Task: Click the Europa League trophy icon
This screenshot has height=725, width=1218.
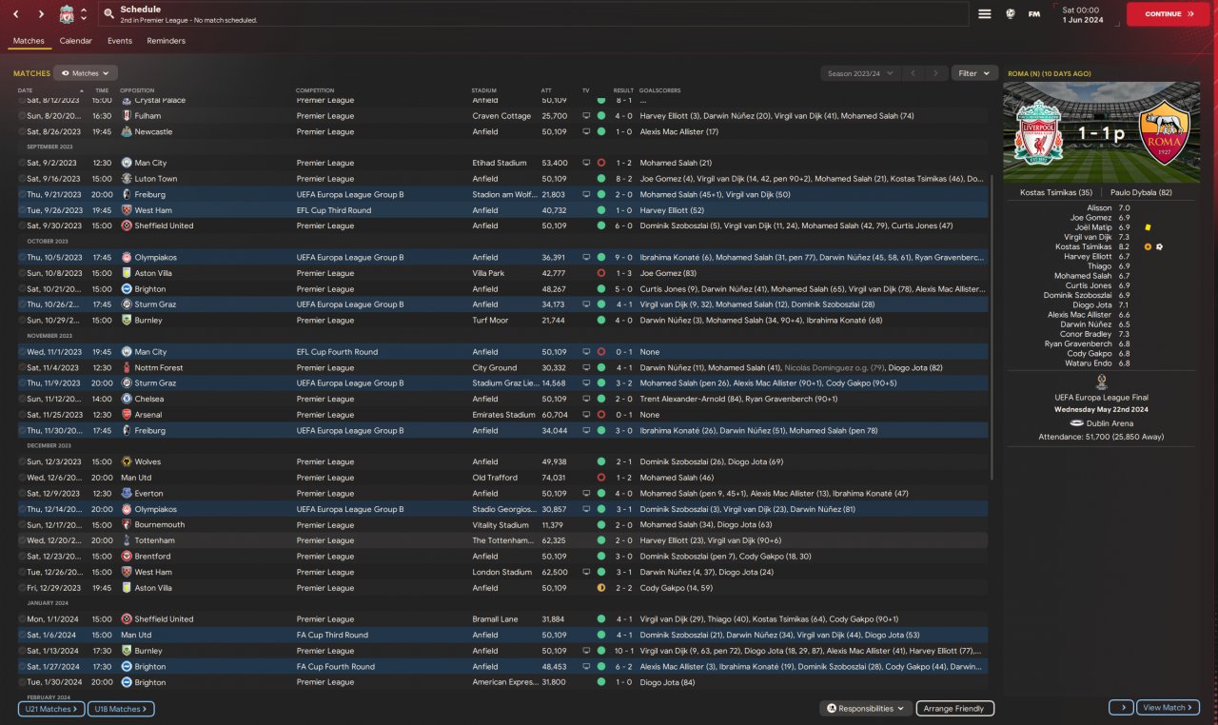Action: (1101, 382)
